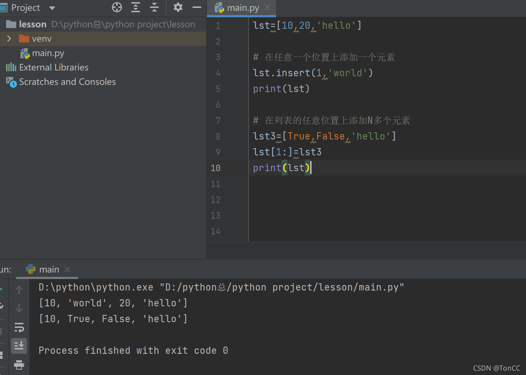Screen dimensions: 526x375
Task: Click the lst=[10,20,'hello'] line
Action: [x=307, y=26]
